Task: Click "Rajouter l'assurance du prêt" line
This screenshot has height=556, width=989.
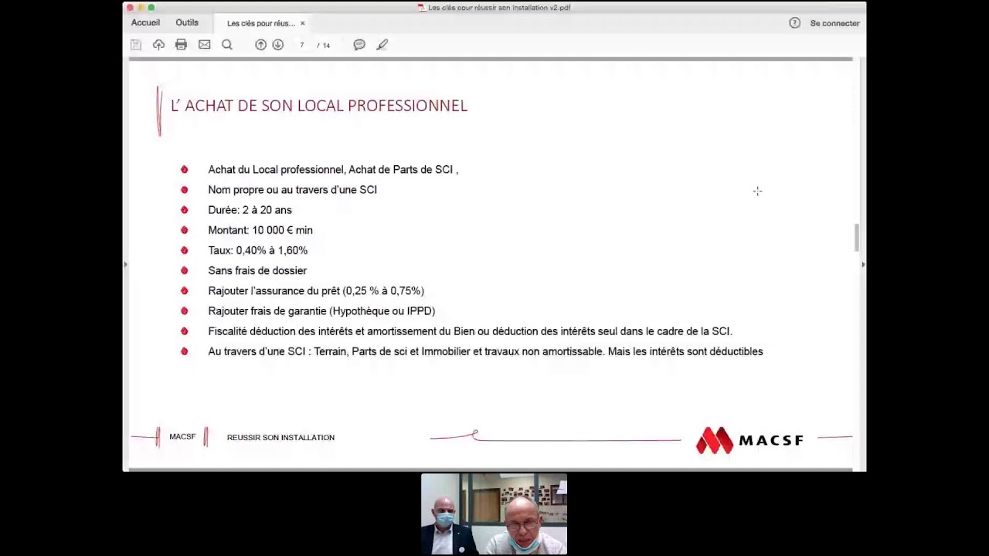Action: [x=316, y=291]
